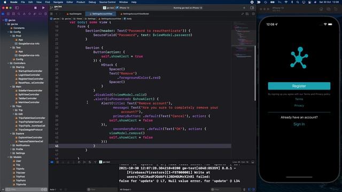Open the Test navigator diamond icon
Image resolution: width=342 pixels, height=192 pixels.
[29, 14]
